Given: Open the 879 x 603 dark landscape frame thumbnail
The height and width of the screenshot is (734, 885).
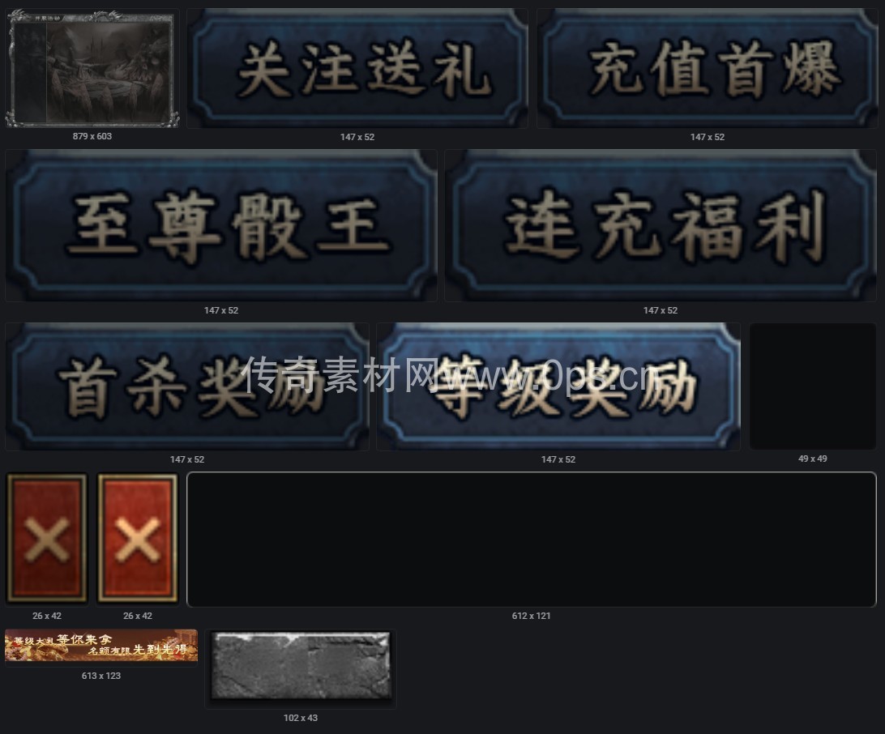Looking at the screenshot, I should [92, 68].
